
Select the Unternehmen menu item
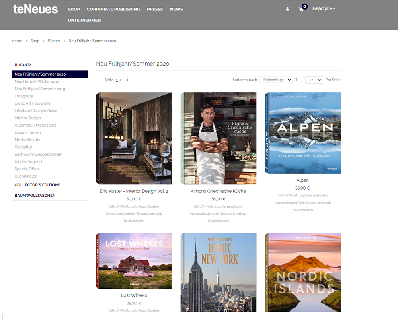pyautogui.click(x=84, y=20)
